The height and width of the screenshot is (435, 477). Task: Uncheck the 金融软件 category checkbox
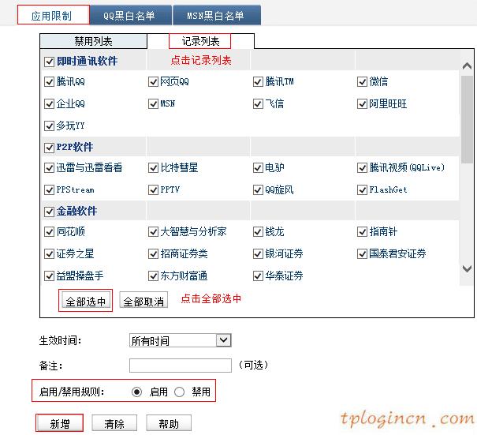coord(50,212)
